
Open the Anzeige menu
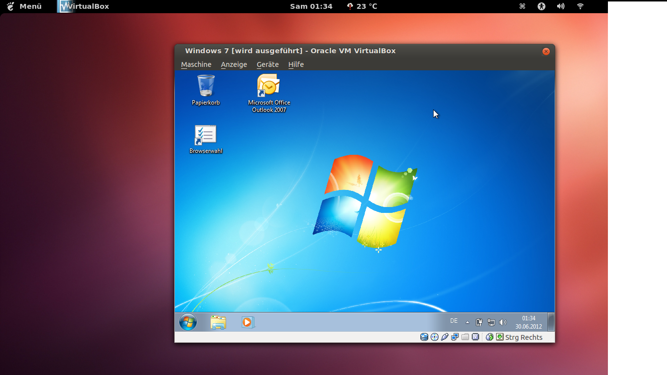(234, 64)
